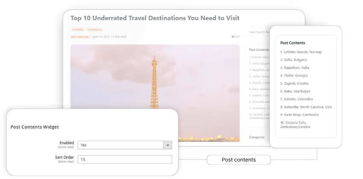Navigate to Baku, Azerbaijan section
This screenshot has width=363, height=179.
tap(295, 91)
